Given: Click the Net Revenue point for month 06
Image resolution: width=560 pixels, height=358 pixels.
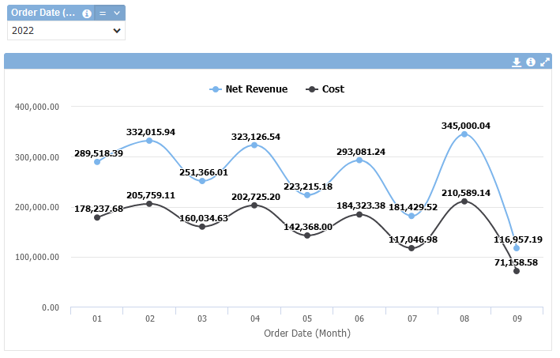Looking at the screenshot, I should tap(359, 160).
